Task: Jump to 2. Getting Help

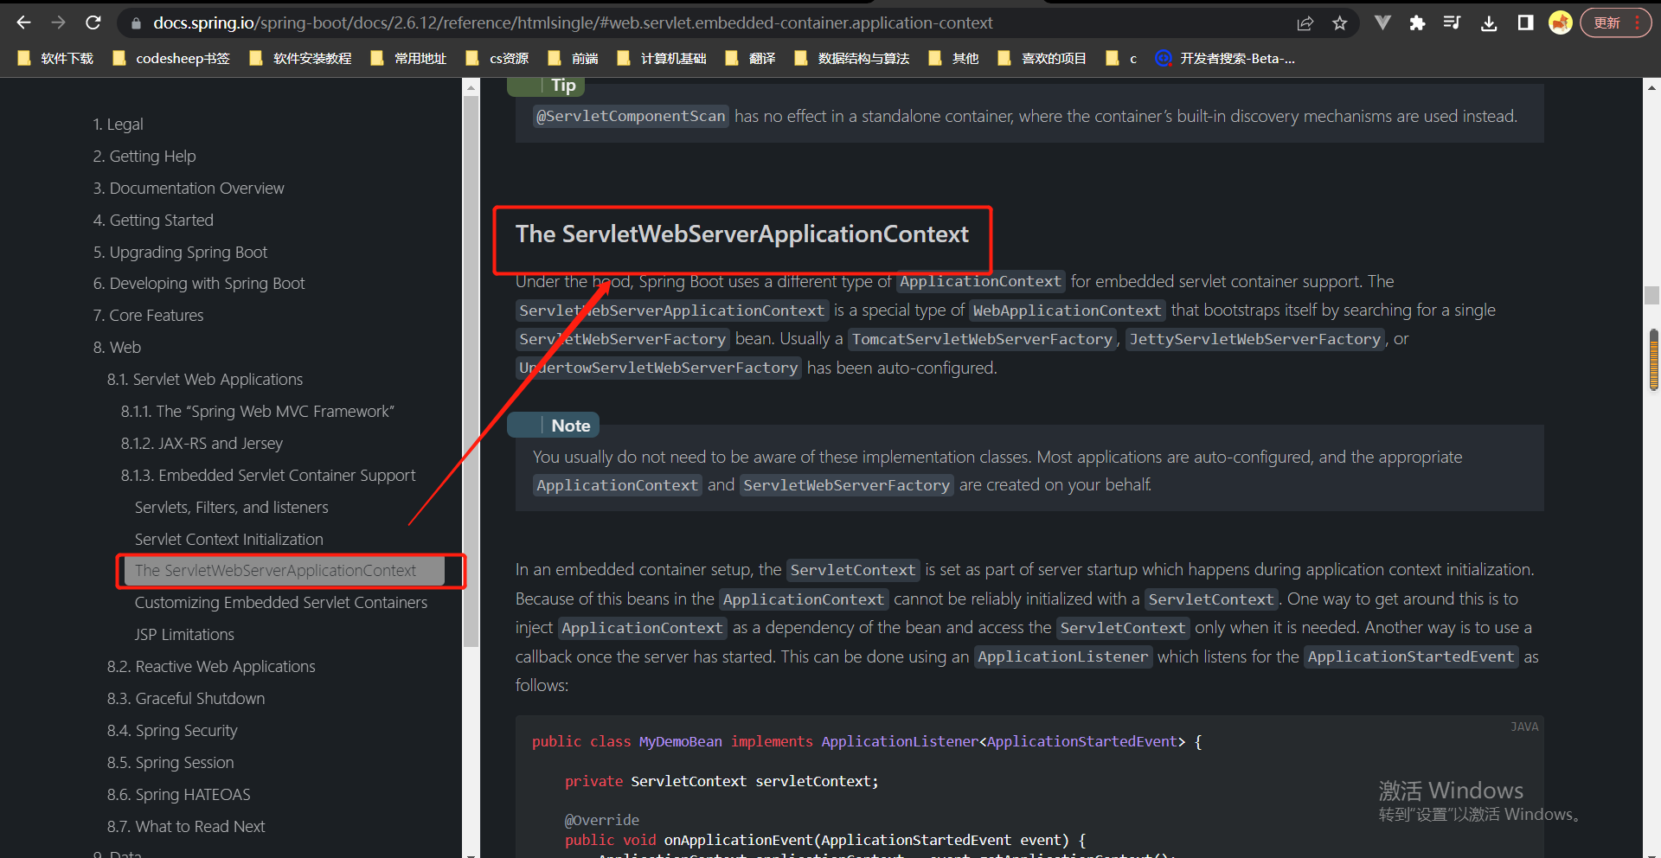Action: (x=144, y=157)
